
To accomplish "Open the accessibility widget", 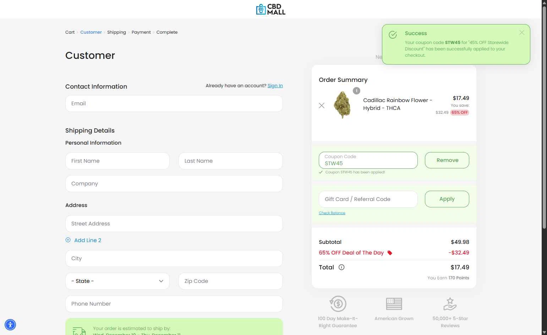I will 10,324.
